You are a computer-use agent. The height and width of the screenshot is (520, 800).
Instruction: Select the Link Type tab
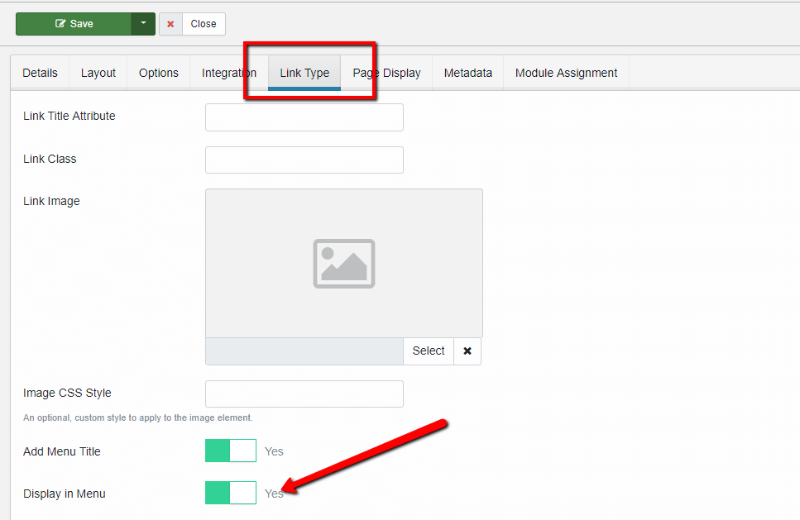click(x=304, y=73)
